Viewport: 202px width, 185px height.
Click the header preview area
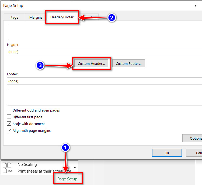coord(105,32)
